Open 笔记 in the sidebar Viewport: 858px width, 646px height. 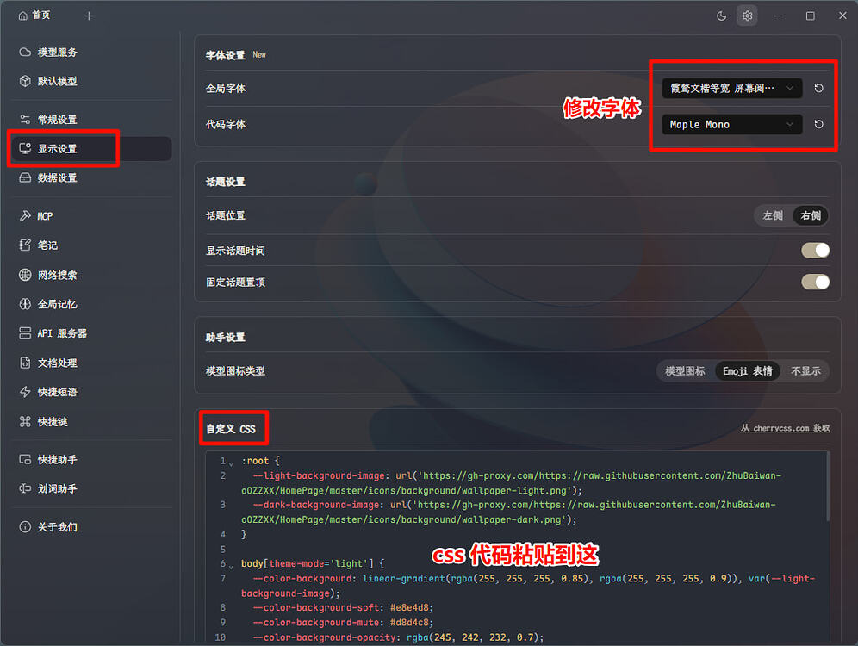[91, 245]
